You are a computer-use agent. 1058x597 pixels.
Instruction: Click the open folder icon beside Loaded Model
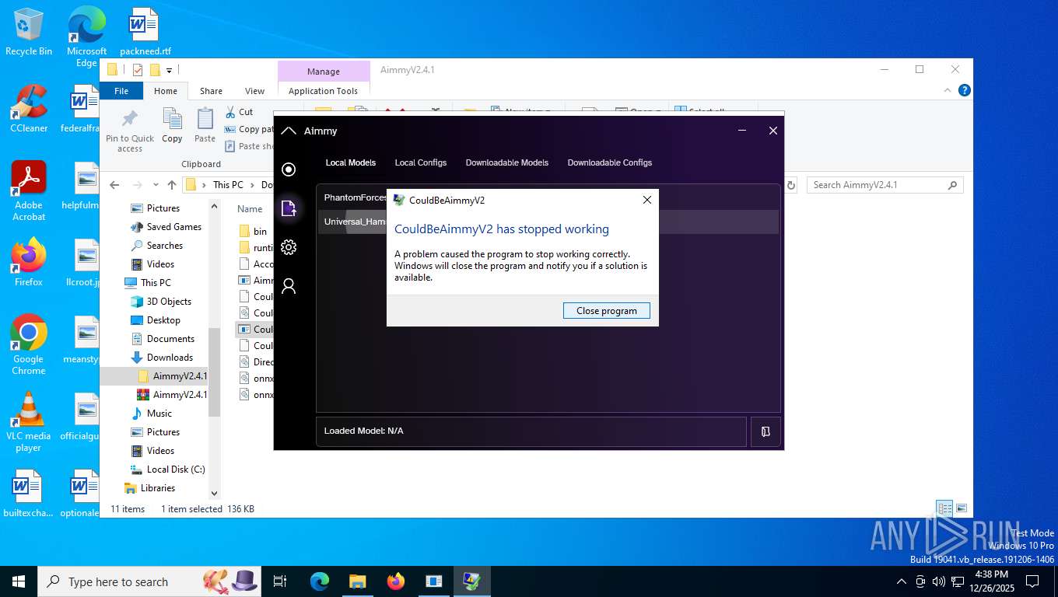[765, 431]
